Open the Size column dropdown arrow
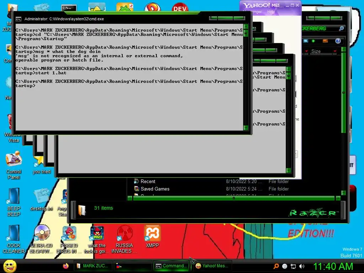This screenshot has width=364, height=273. [x=335, y=51]
